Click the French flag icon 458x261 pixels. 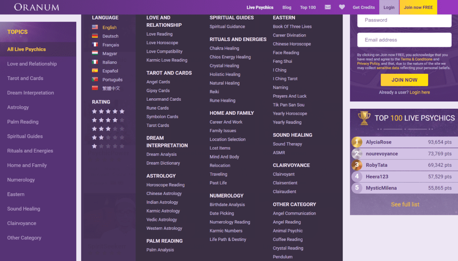click(95, 45)
